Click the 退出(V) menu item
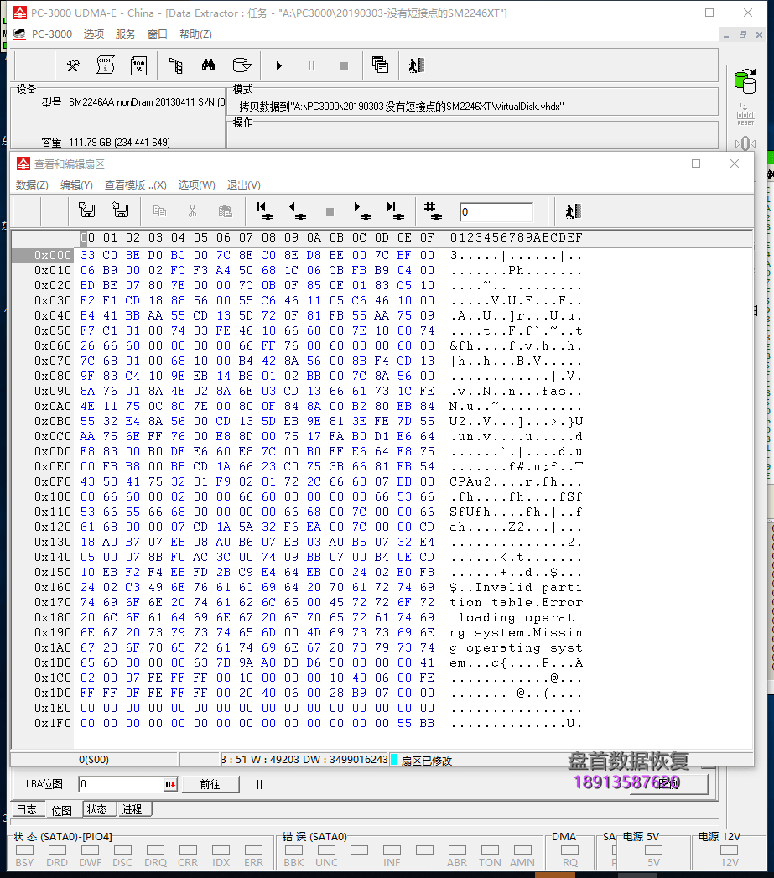The height and width of the screenshot is (878, 774). click(244, 184)
